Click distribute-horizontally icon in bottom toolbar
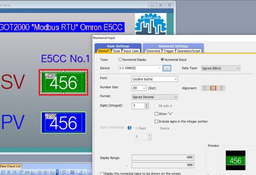Viewport: 256px width, 175px height. tap(40, 172)
